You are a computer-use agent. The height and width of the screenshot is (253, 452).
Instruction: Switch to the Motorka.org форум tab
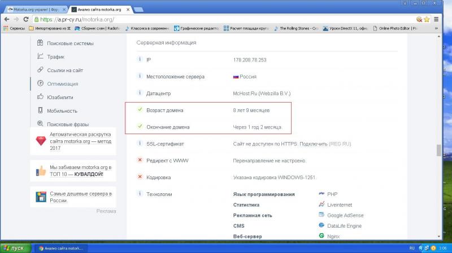pos(34,10)
